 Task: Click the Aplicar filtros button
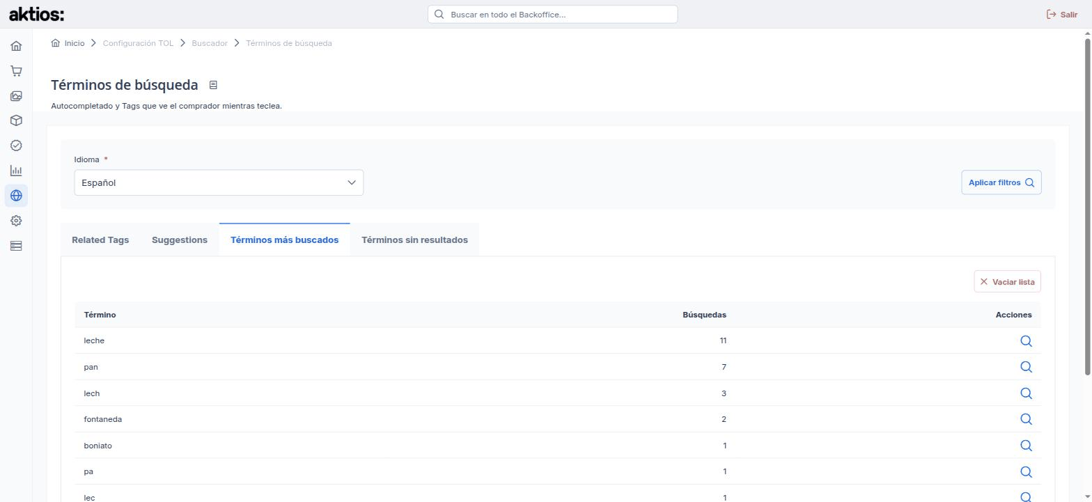[x=1001, y=182]
